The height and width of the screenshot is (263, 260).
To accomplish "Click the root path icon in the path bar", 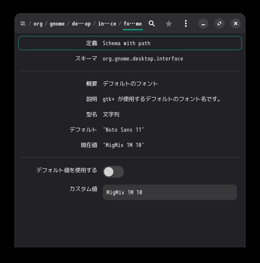I will 23,24.
